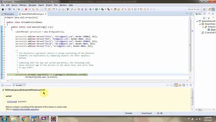Click Remove All Terminated Launches icon in Debug view
Viewport: 216px width, 122px height.
[x=204, y=18]
